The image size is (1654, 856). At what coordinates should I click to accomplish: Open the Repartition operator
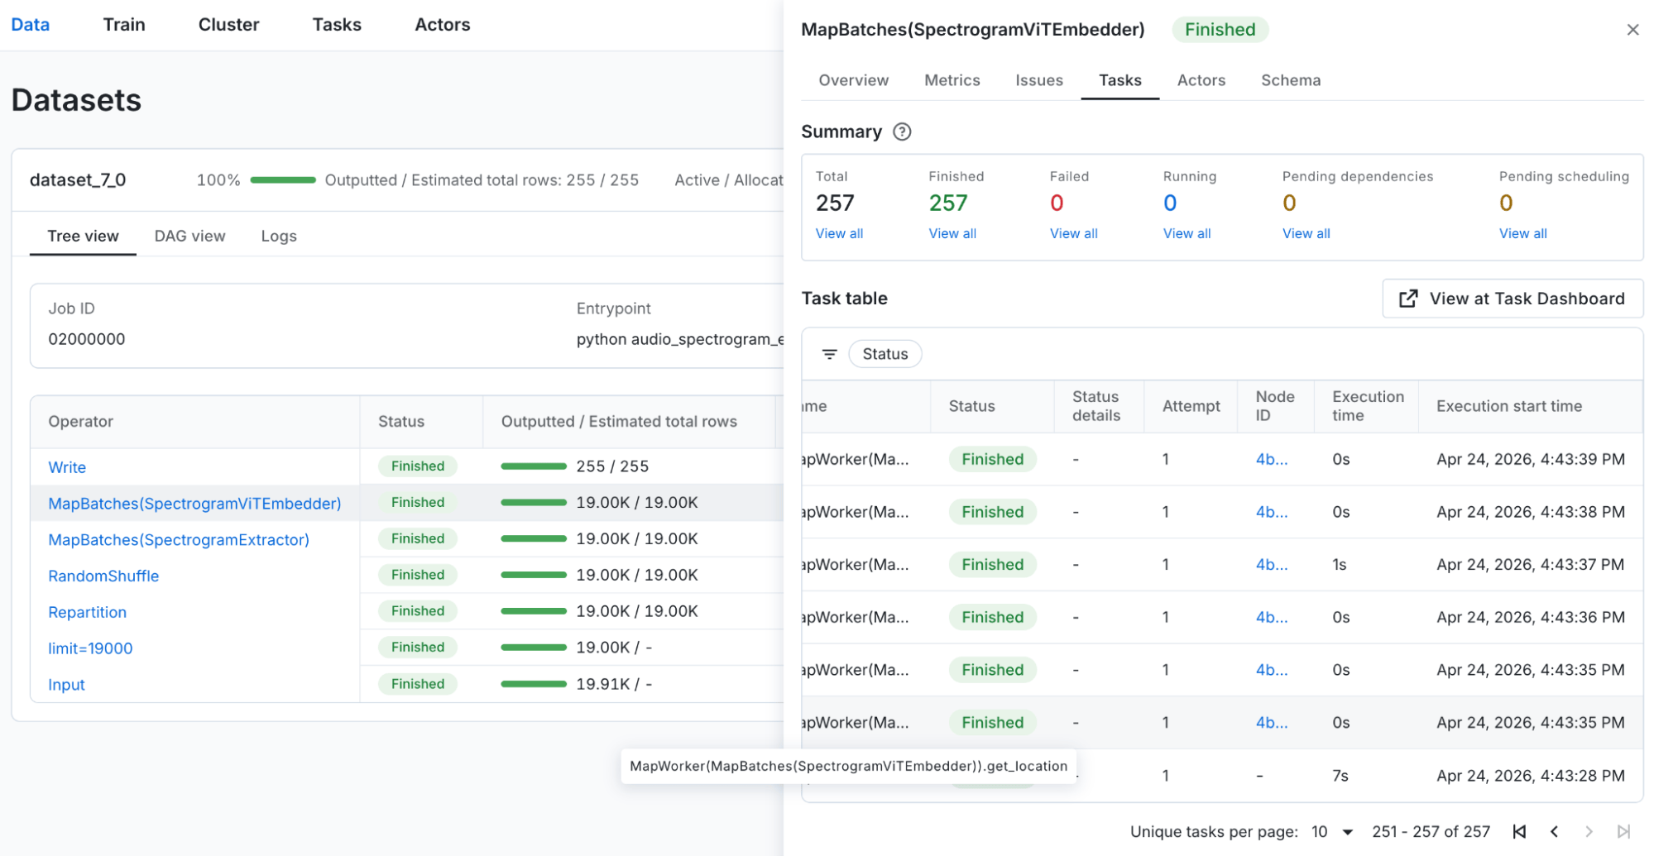click(87, 613)
